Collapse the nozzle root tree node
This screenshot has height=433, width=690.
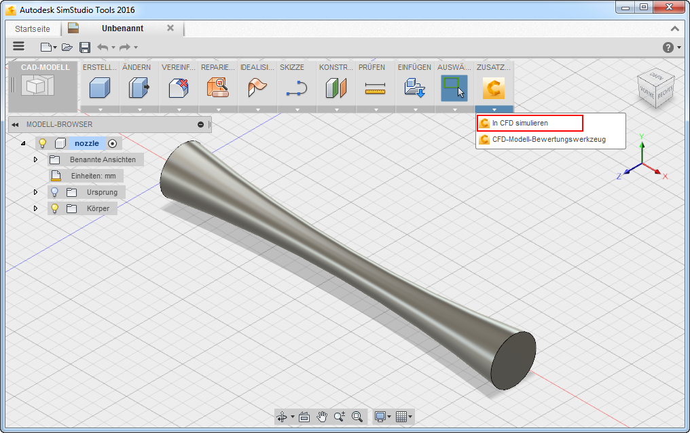[23, 143]
